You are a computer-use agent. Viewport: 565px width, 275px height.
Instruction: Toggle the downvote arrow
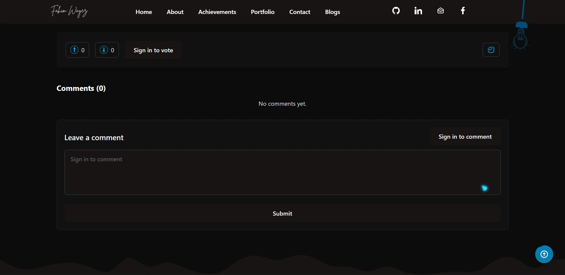pyautogui.click(x=104, y=50)
